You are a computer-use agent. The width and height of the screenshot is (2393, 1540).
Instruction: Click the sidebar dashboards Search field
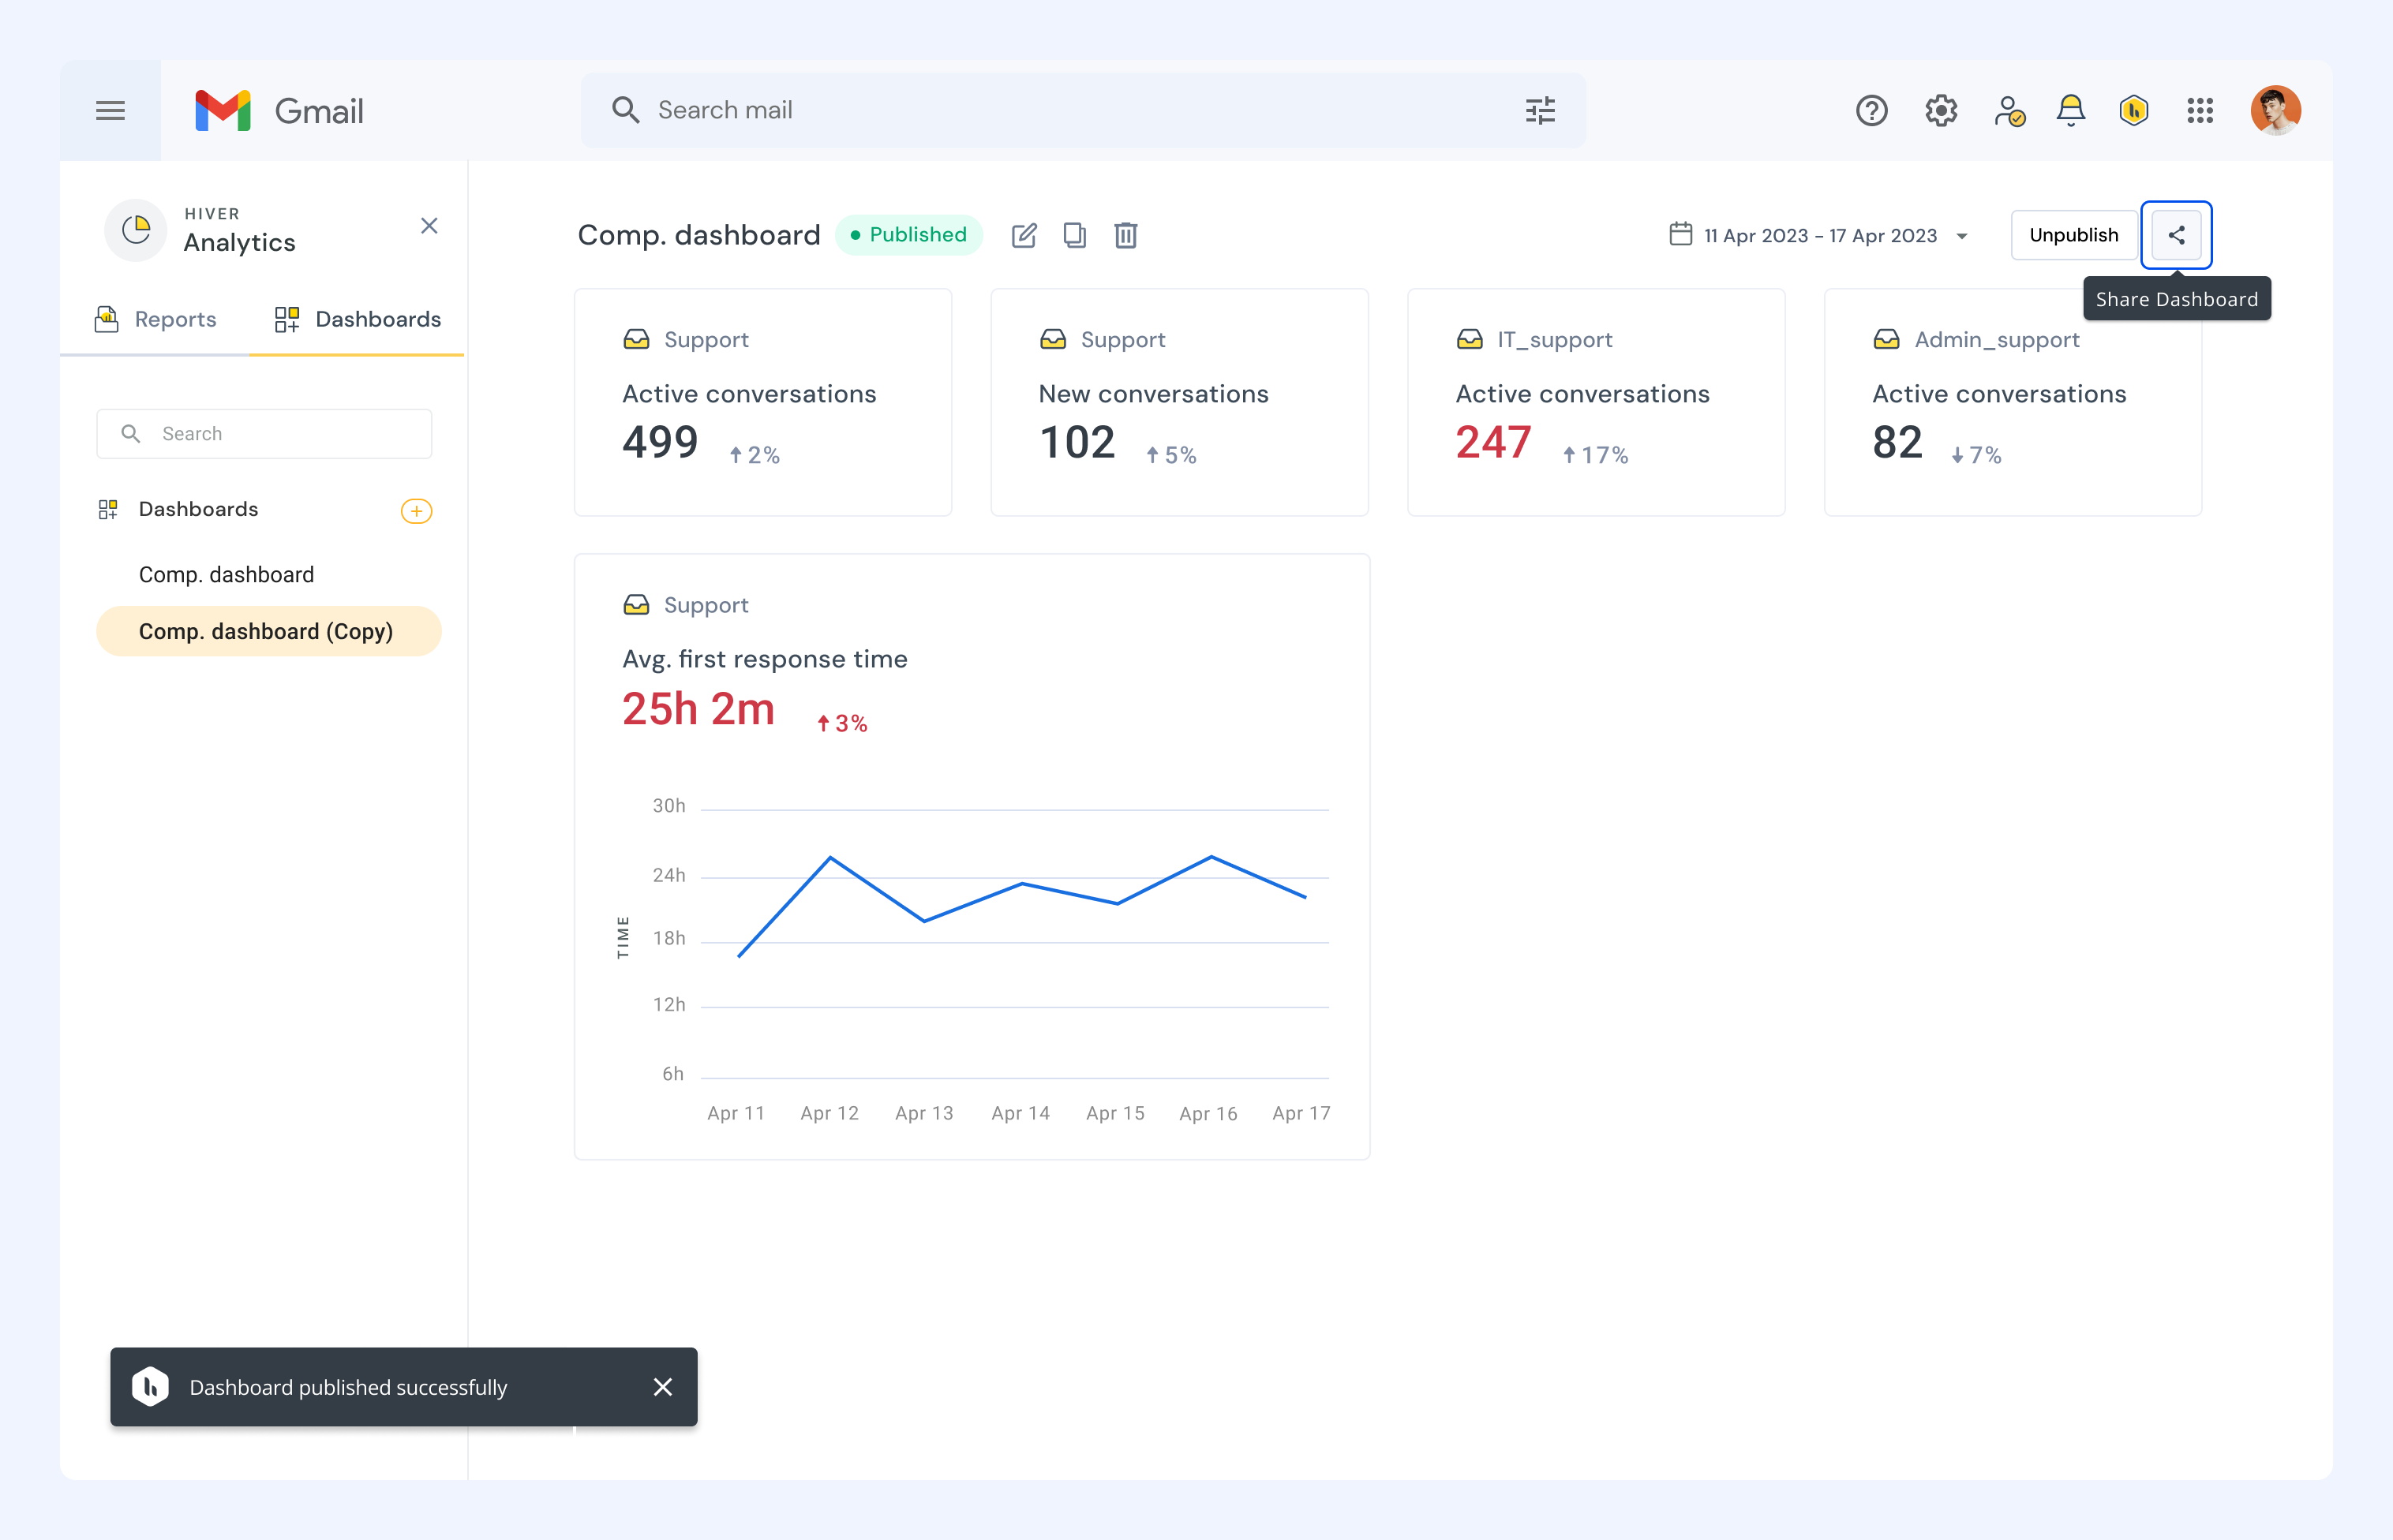click(x=264, y=433)
